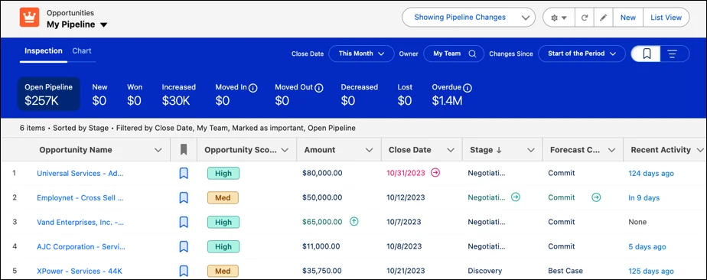Click the Med score badge on Employnet row
Screen dimensions: 707x280
tap(223, 197)
